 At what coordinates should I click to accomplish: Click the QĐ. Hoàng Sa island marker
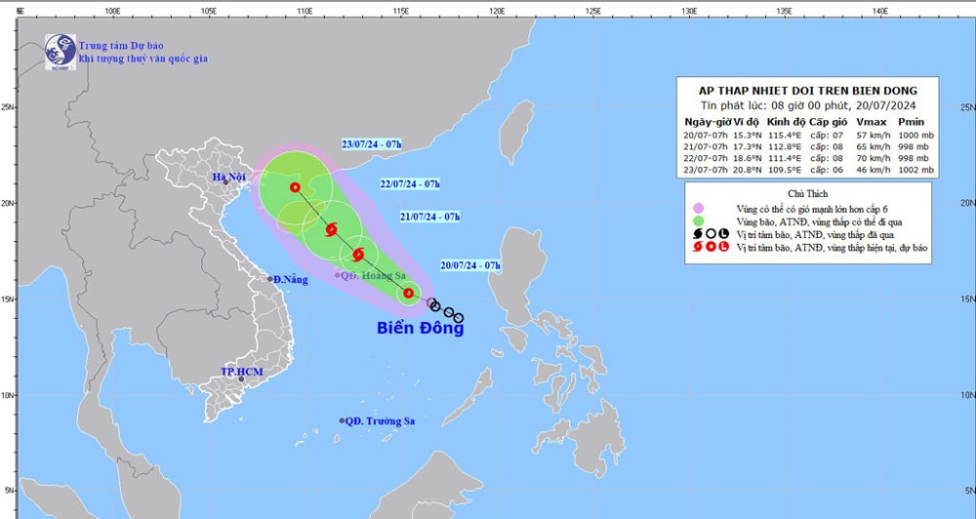pyautogui.click(x=338, y=275)
